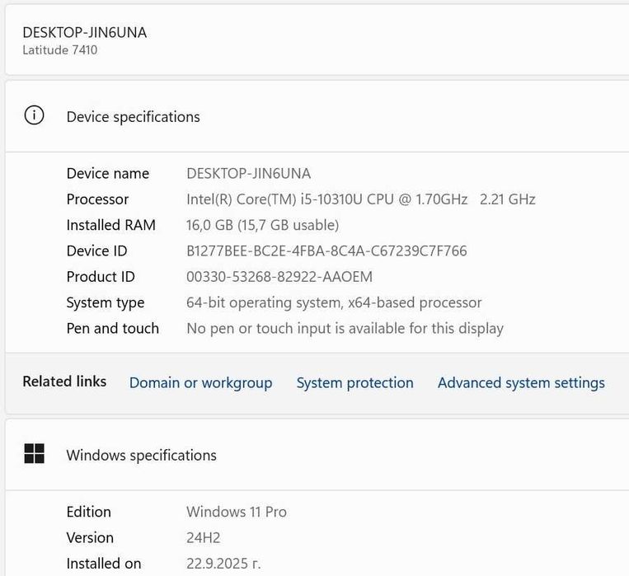Click the DESKTOP-JIN6UNA title at top
The height and width of the screenshot is (576, 629).
tap(84, 32)
